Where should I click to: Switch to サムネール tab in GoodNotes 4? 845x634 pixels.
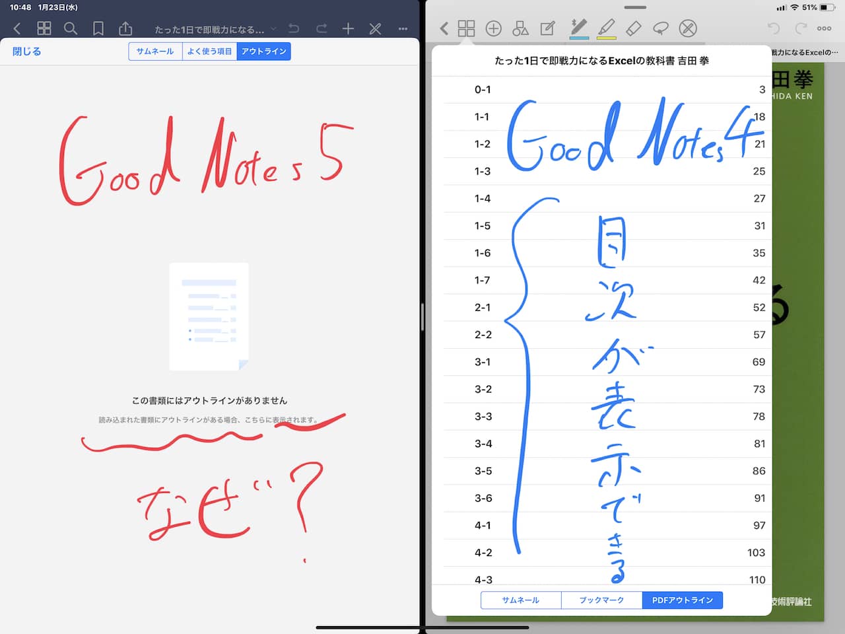coord(521,600)
